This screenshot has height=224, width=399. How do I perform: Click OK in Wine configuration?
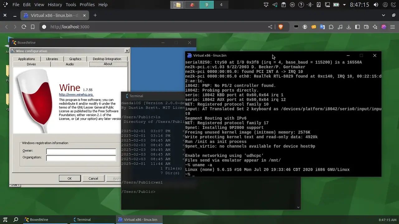pyautogui.click(x=70, y=178)
